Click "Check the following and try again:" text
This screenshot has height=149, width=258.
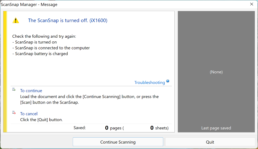pyautogui.click(x=44, y=36)
